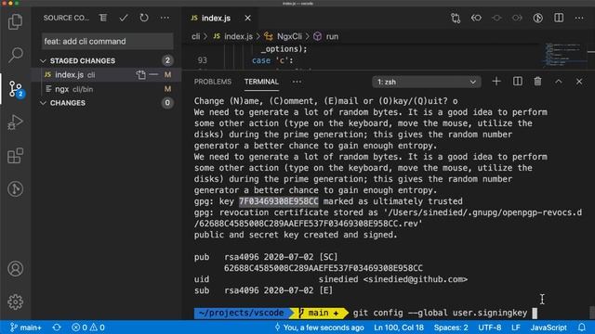Open the Search view in activity bar
Screen dimensions: 595x334
[x=15, y=55]
